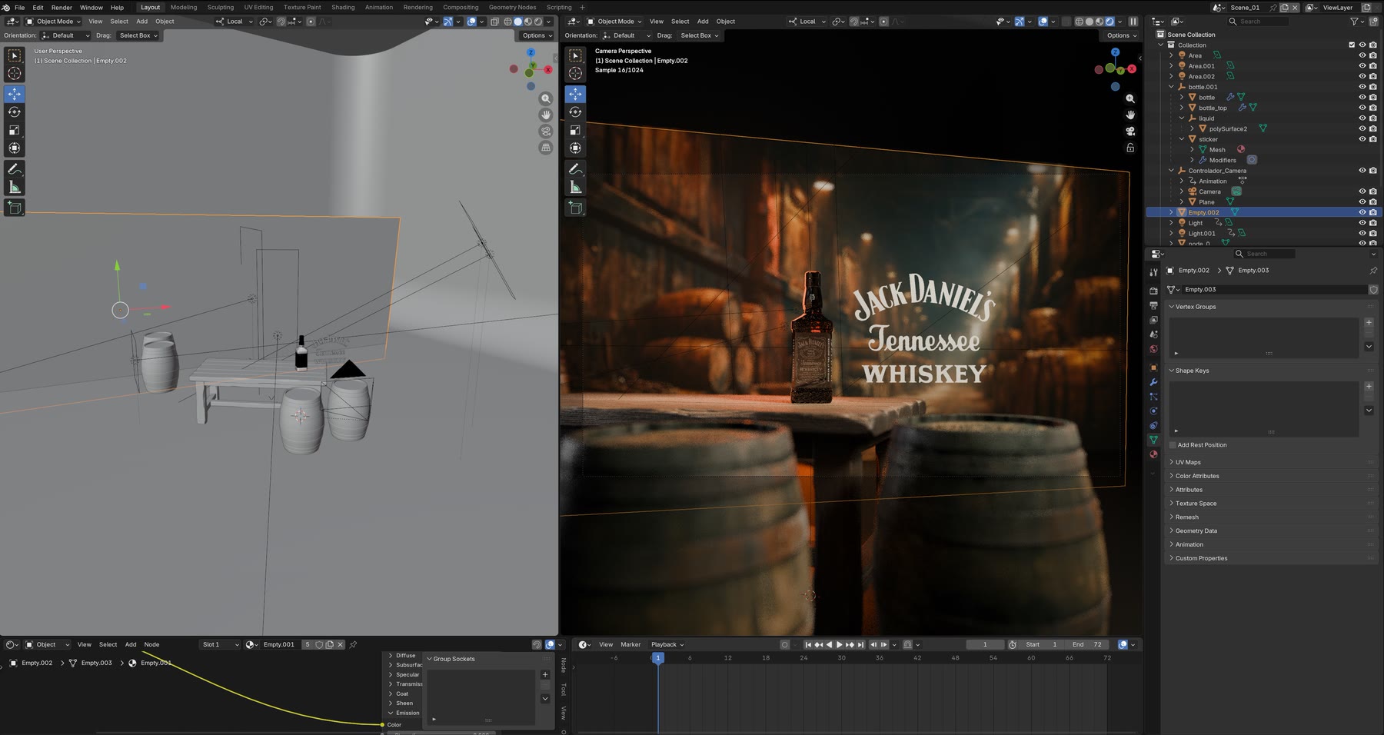Jump to the timeline start frame

[808, 645]
